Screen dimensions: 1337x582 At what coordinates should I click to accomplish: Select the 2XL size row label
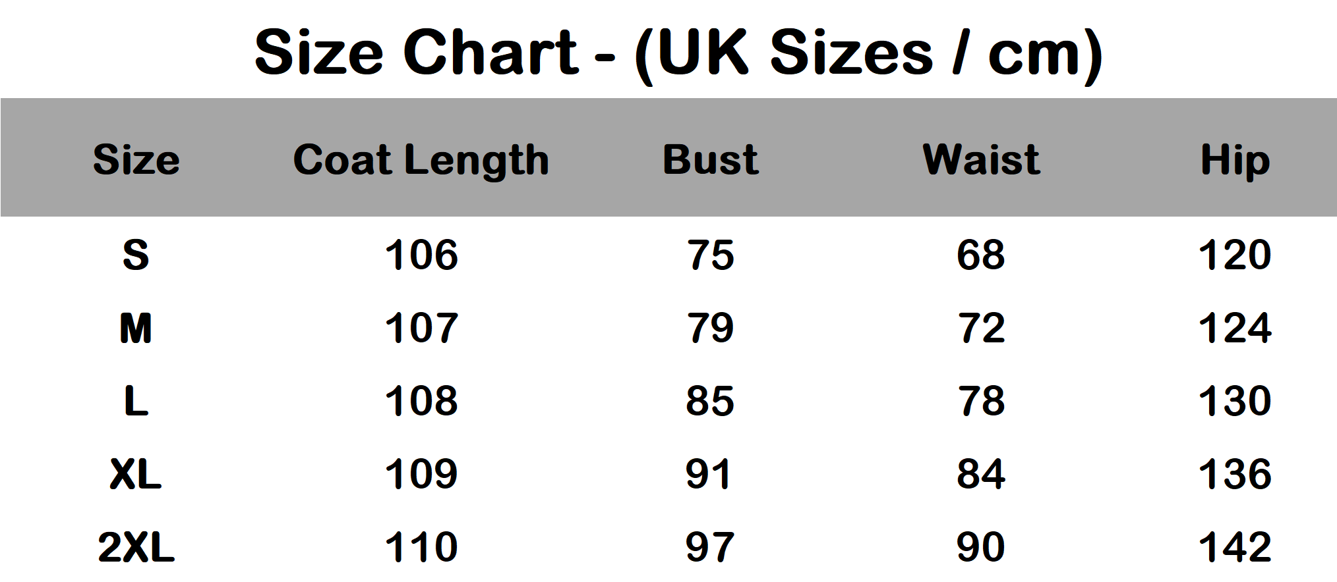click(x=136, y=547)
